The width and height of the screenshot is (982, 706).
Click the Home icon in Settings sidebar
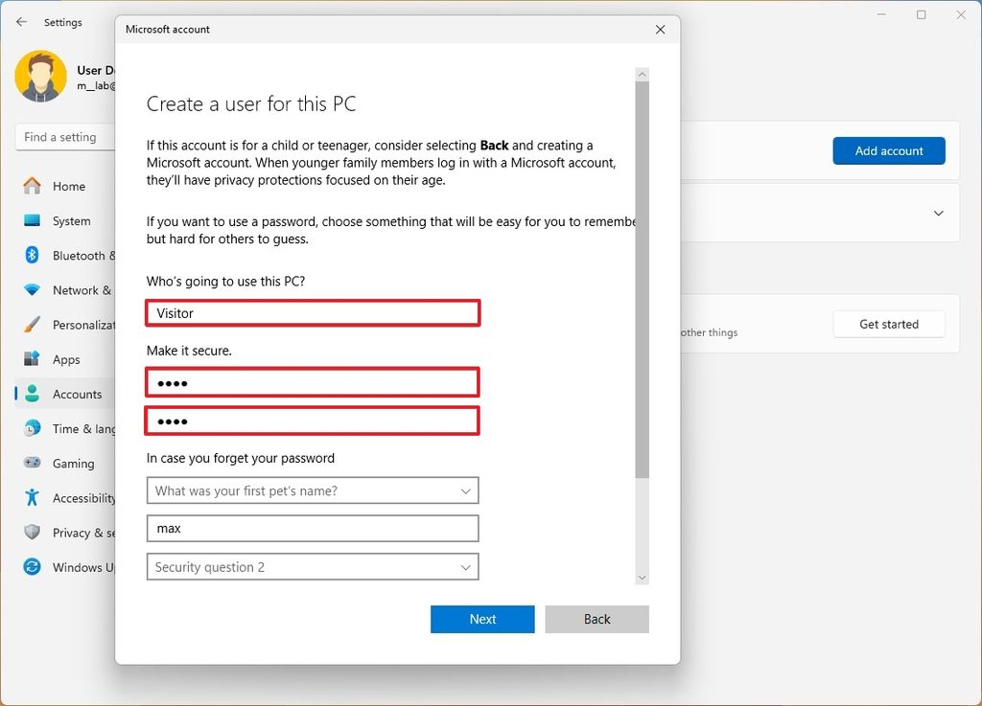point(32,186)
